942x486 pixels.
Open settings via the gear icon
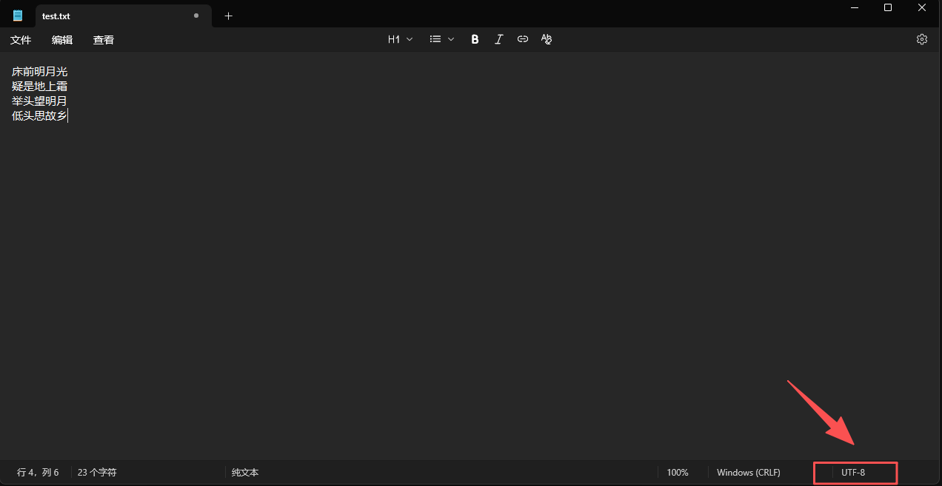pos(922,39)
